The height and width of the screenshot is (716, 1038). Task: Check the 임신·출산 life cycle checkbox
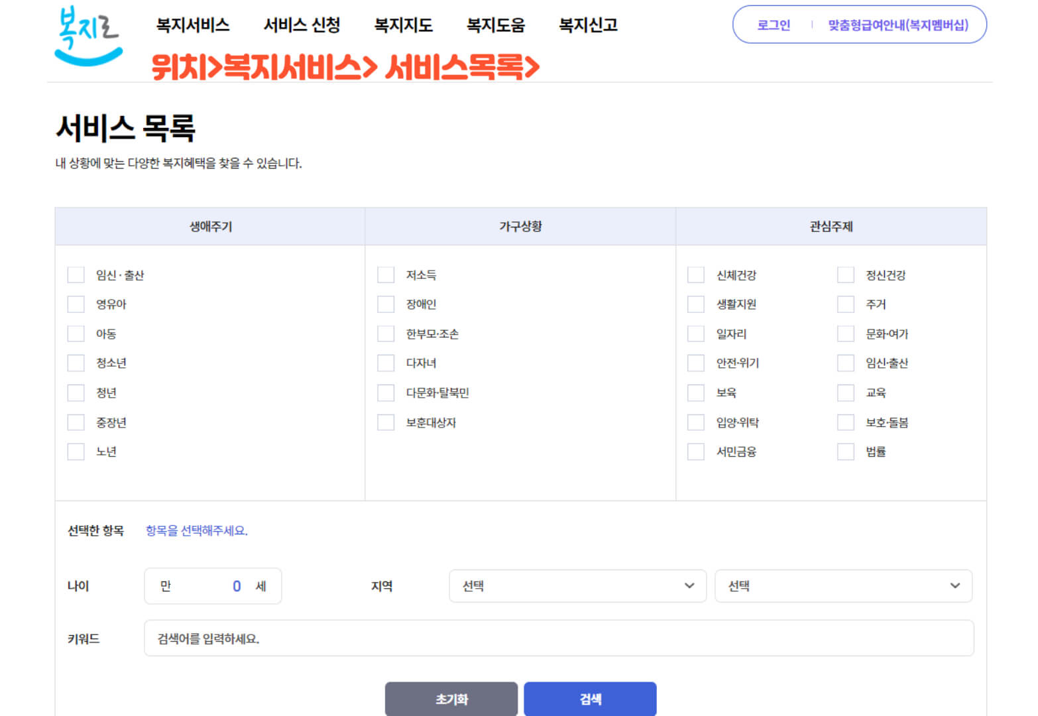pos(76,274)
